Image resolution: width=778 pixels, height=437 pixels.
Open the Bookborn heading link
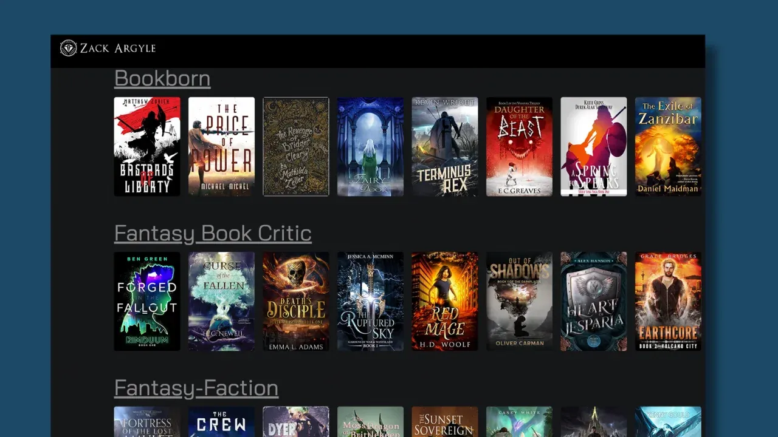click(162, 78)
